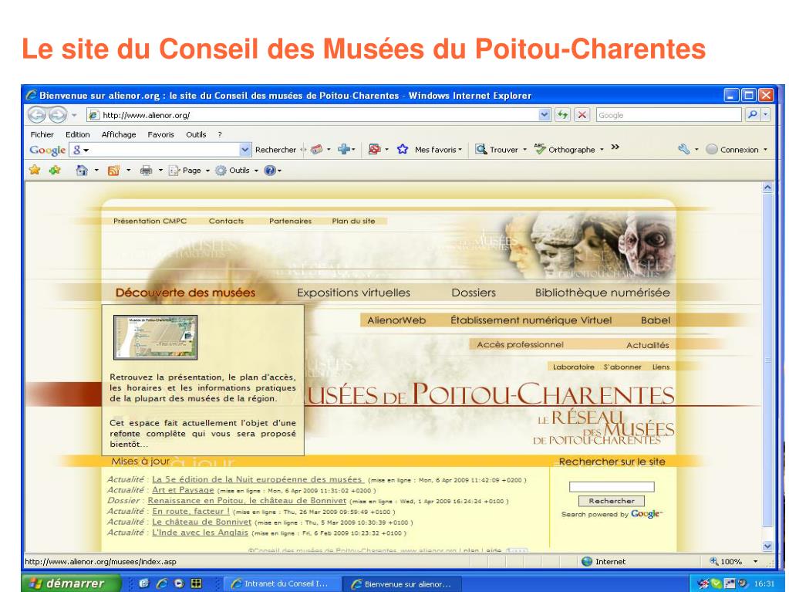Click the Add to Favorites star-plus icon
The width and height of the screenshot is (789, 592).
coord(55,170)
